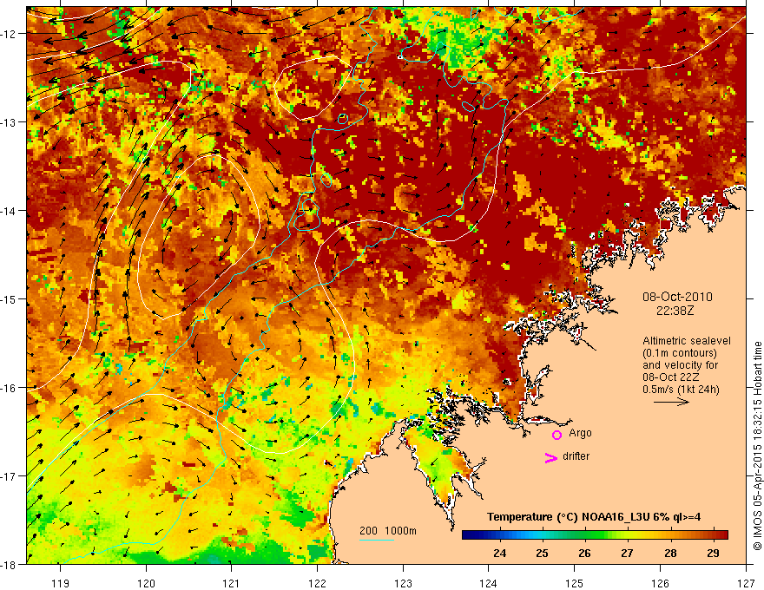Image resolution: width=764 pixels, height=590 pixels.
Task: Click the magenta drifter arrowhead legend symbol
Action: (551, 457)
